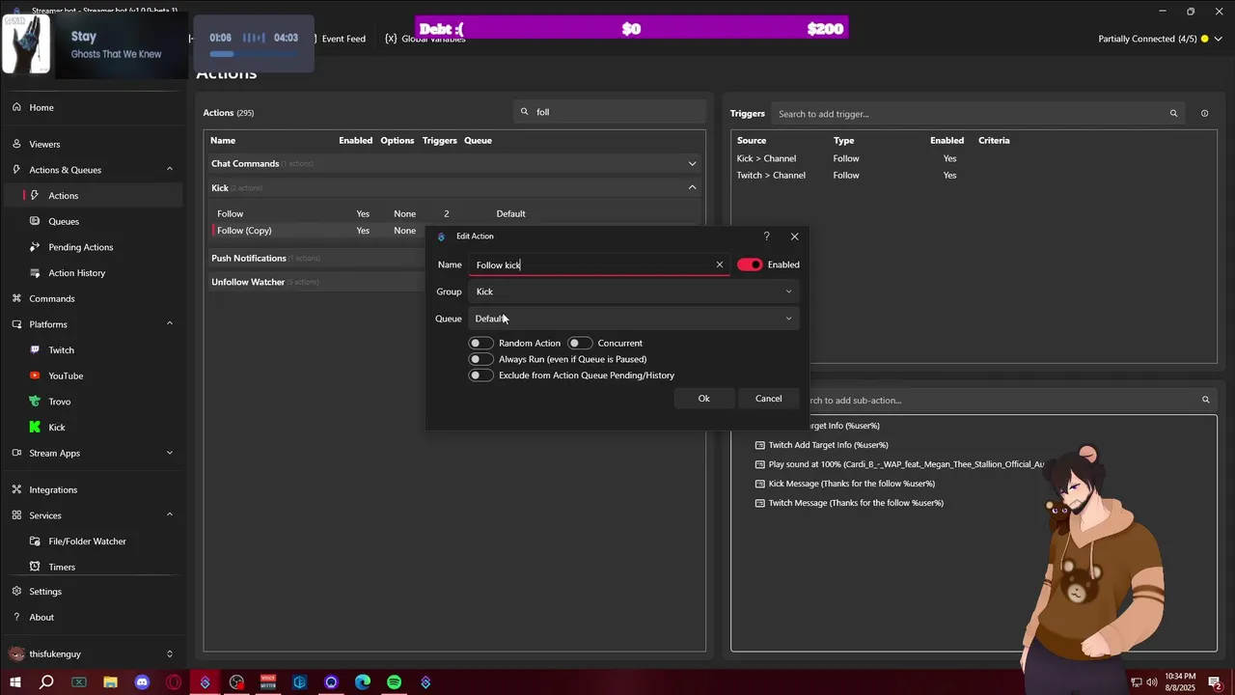The width and height of the screenshot is (1235, 695).
Task: Collapse the Kick action group
Action: 692,187
